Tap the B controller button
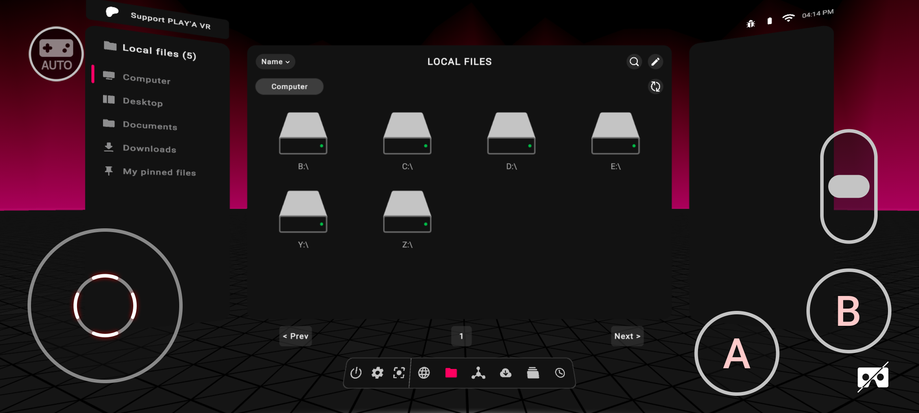This screenshot has width=919, height=413. tap(849, 311)
